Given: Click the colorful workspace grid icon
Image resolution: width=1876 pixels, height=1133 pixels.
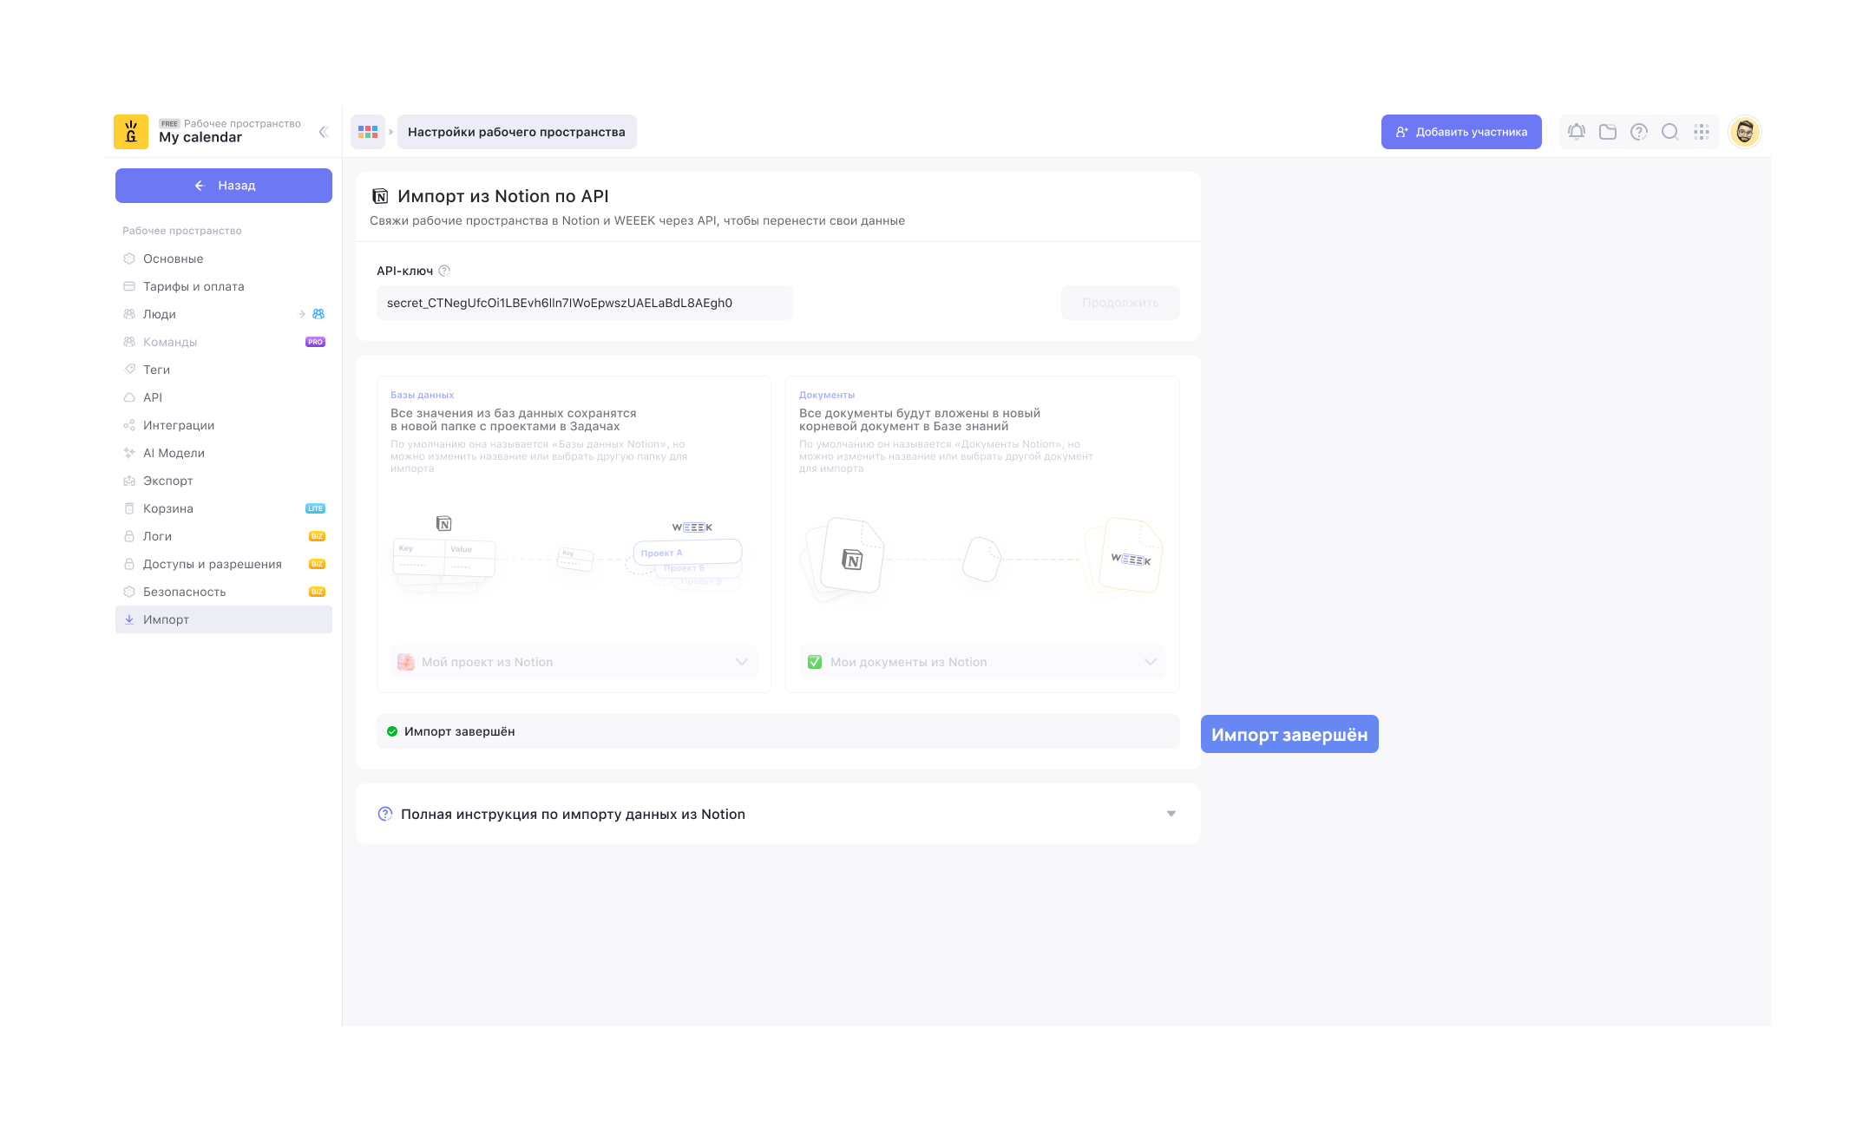Looking at the screenshot, I should point(368,132).
